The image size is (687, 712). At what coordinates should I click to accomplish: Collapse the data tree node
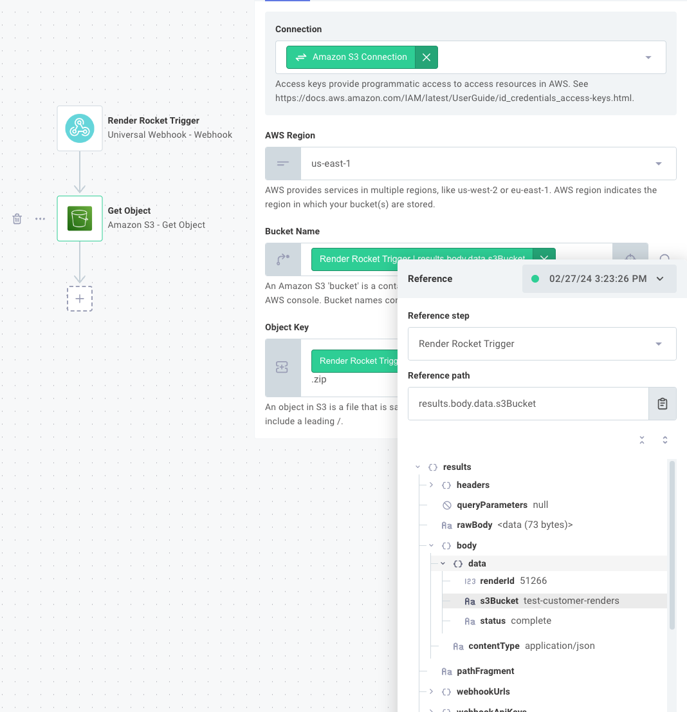442,563
